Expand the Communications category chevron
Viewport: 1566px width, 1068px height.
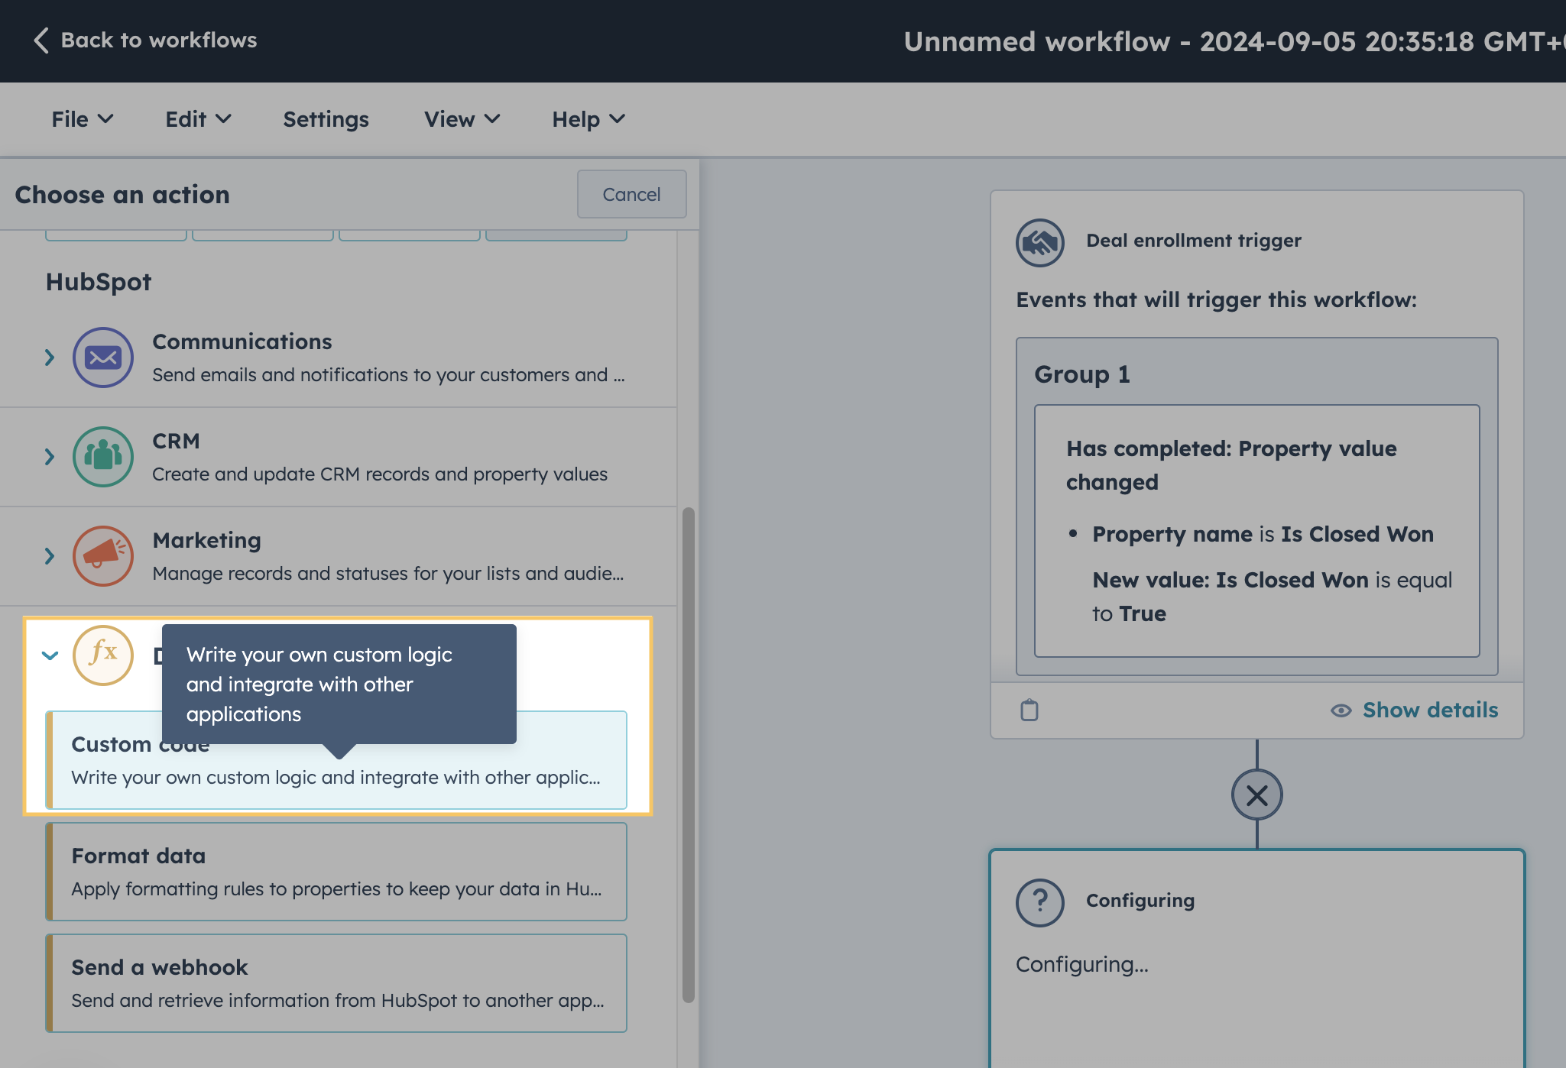(50, 358)
